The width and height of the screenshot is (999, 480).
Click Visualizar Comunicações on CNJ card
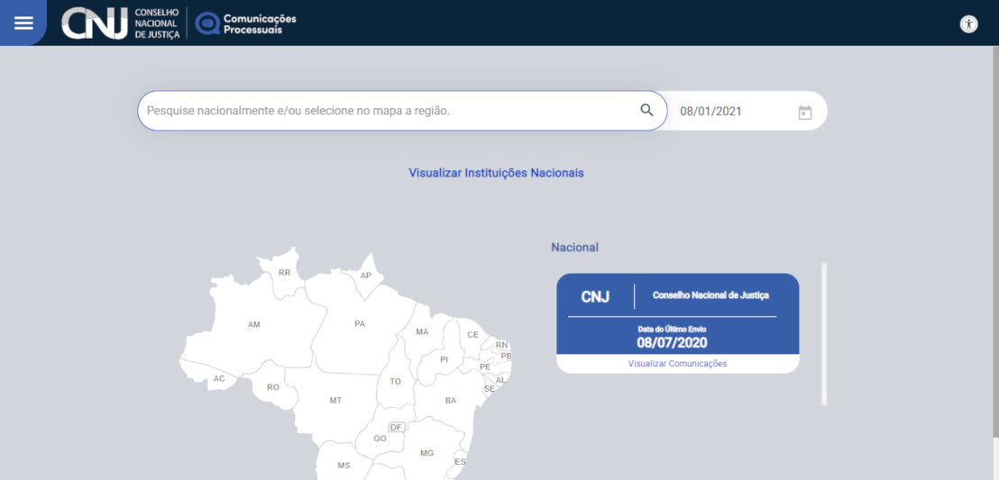pos(677,364)
